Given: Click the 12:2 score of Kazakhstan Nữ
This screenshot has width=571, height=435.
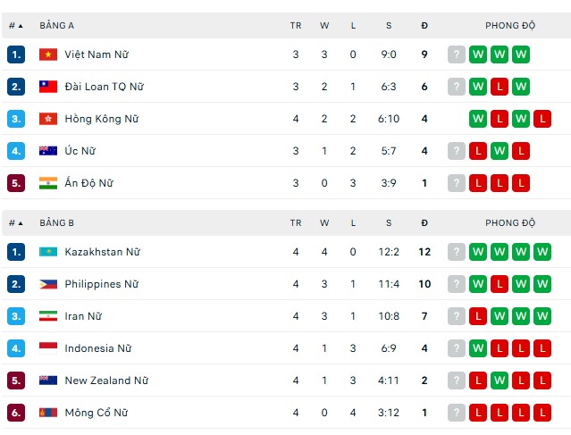Looking at the screenshot, I should [389, 252].
